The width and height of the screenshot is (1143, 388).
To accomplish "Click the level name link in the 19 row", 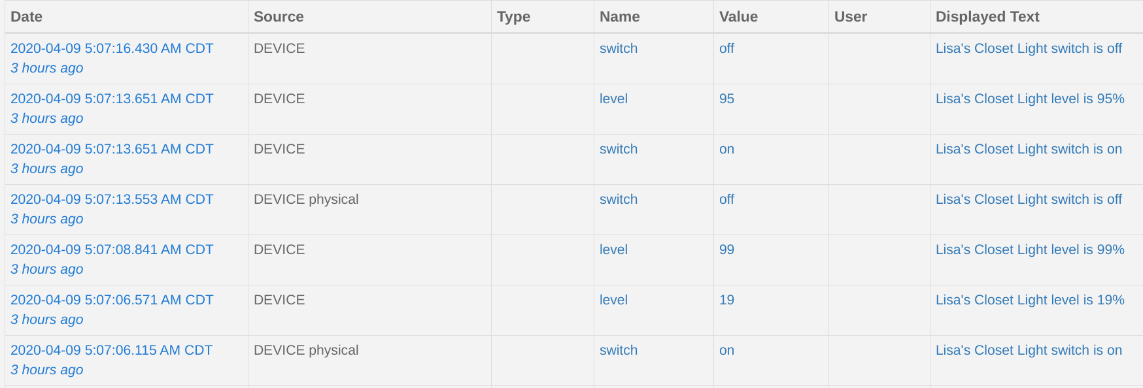I will click(x=613, y=300).
